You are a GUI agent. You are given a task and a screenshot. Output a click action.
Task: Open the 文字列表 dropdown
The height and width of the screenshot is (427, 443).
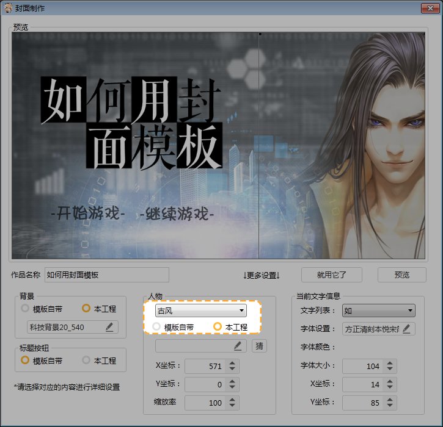click(378, 310)
